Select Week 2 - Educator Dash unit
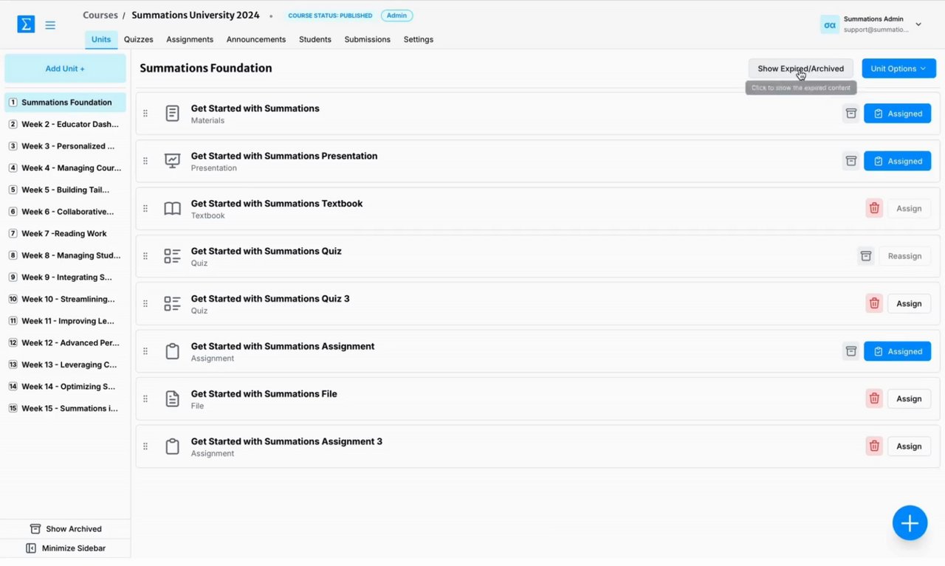The width and height of the screenshot is (945, 566). [65, 124]
